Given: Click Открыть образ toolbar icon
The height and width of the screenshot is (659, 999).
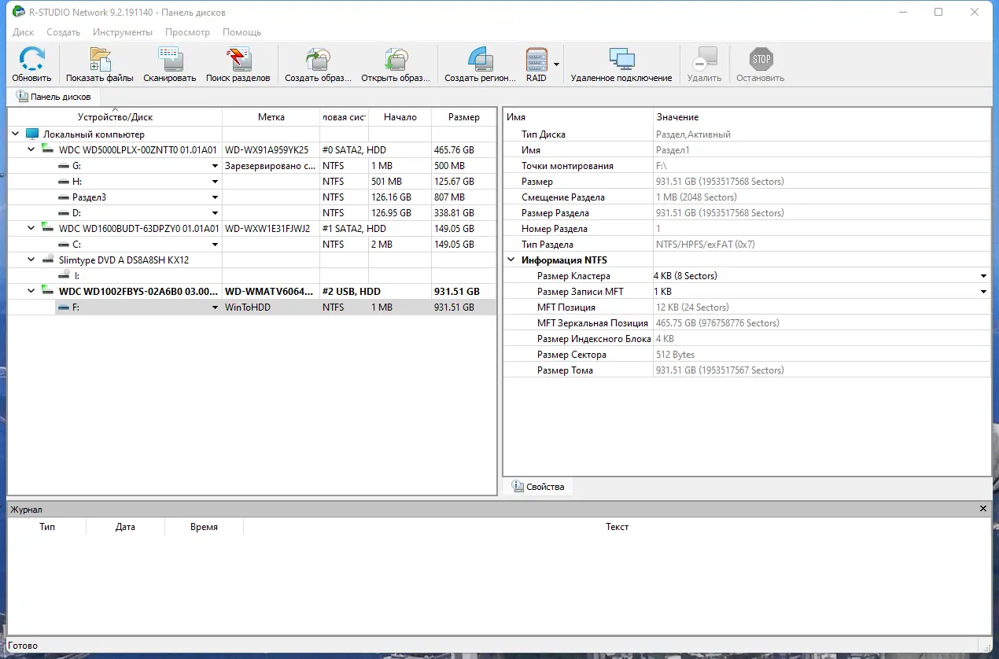Looking at the screenshot, I should [396, 60].
